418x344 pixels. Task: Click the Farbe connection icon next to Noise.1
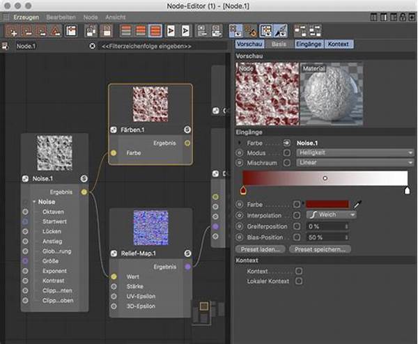(x=287, y=142)
